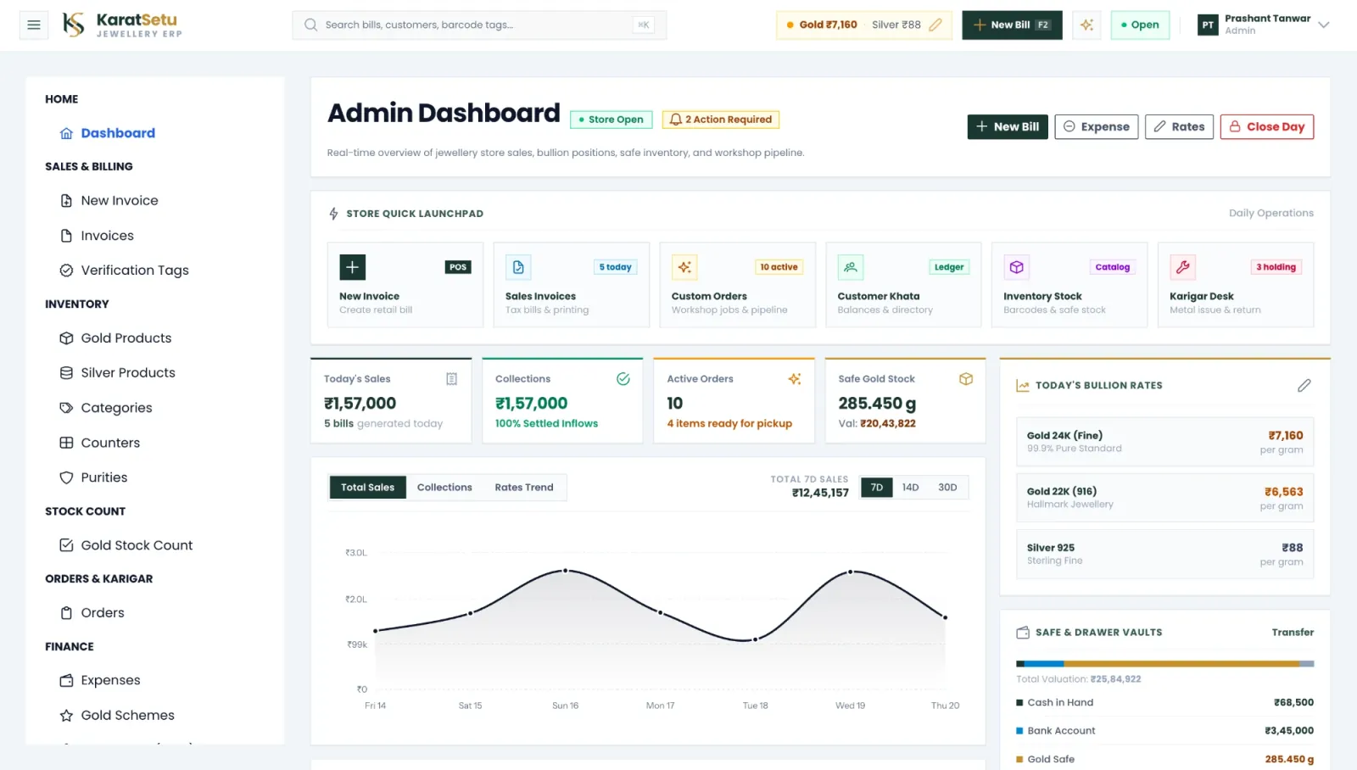Switch chart range to 30D
The width and height of the screenshot is (1357, 770).
pos(947,488)
